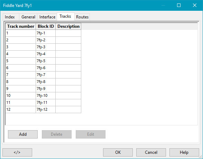Click the empty Description cell for track 10

pyautogui.click(x=68, y=95)
